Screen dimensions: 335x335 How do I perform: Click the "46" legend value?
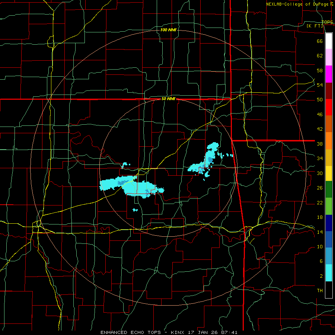[320, 115]
